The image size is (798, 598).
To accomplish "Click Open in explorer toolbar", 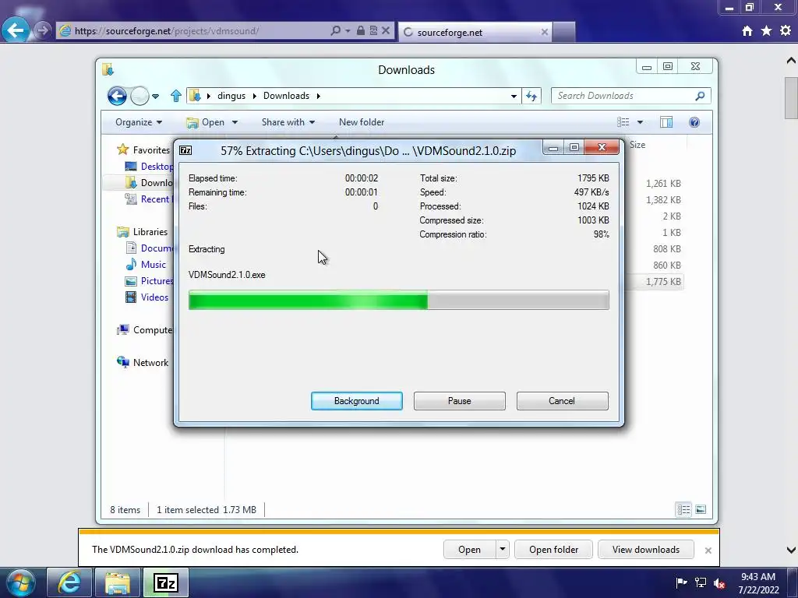I will point(206,122).
